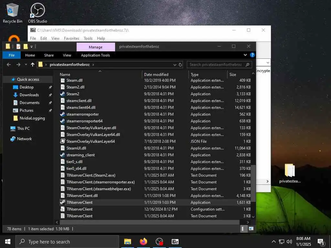Open the Manage contextual tab
The height and width of the screenshot is (248, 331).
point(96,47)
